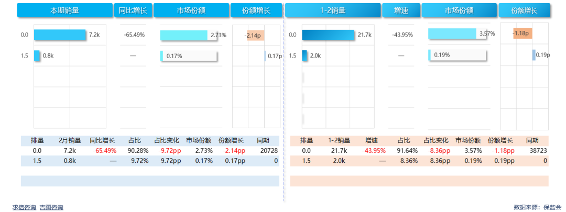Open the 求信咨询 link
Viewport: 566px width, 212px height.
tap(24, 207)
